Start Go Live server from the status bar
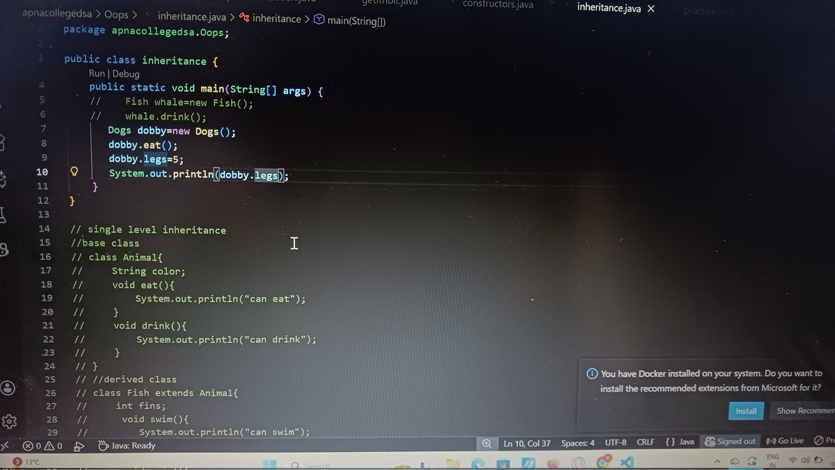Image resolution: width=835 pixels, height=470 pixels. [785, 441]
